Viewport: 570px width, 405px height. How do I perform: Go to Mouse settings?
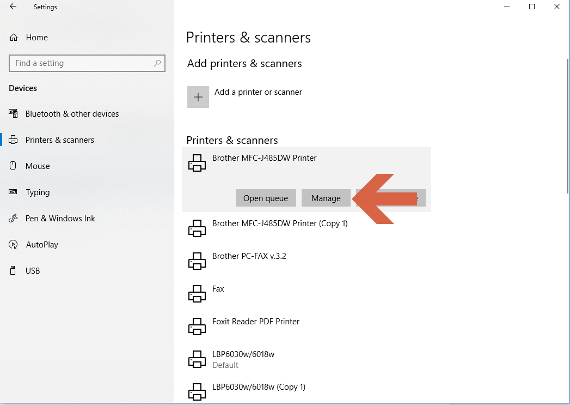point(38,166)
